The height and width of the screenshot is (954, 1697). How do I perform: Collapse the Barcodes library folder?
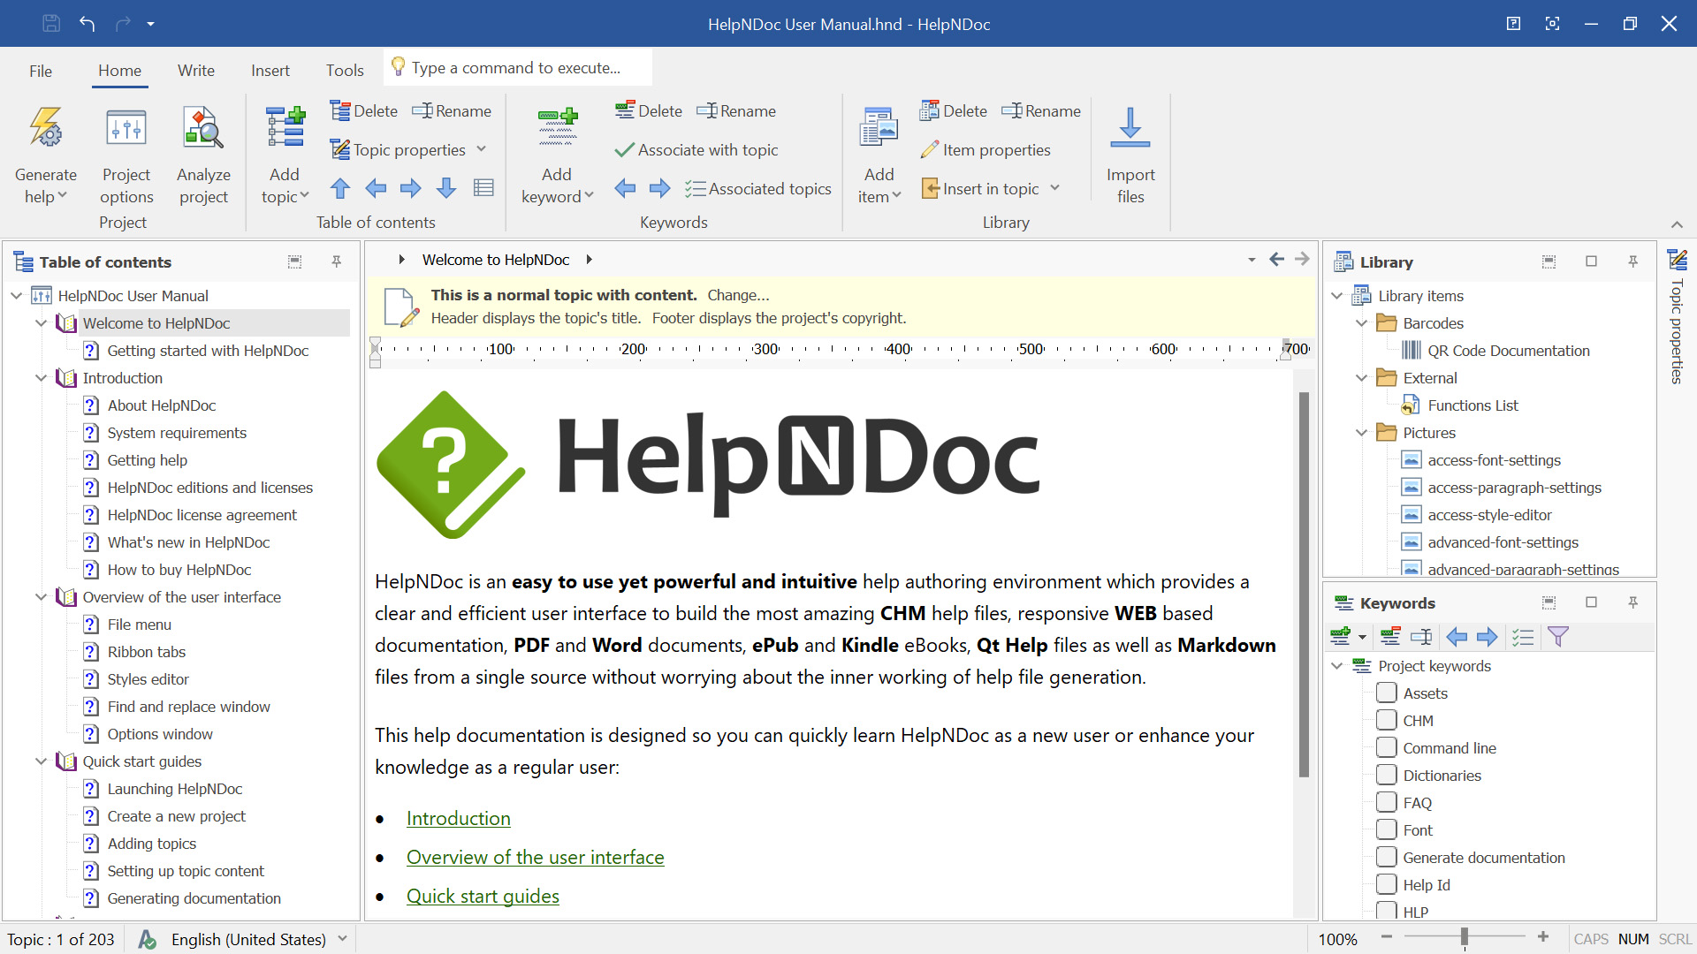1361,323
